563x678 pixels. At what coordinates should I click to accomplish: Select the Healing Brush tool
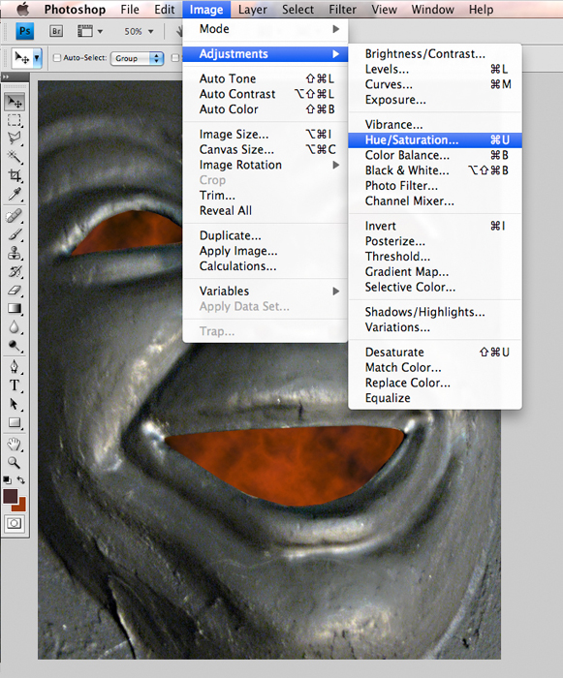[x=15, y=216]
